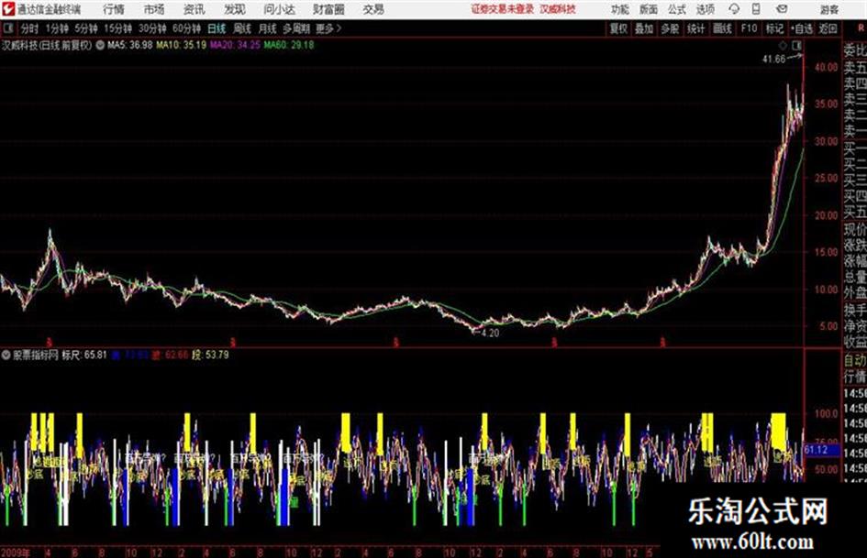Click the 段: 53.79 indicator value
This screenshot has width=867, height=558.
click(211, 355)
